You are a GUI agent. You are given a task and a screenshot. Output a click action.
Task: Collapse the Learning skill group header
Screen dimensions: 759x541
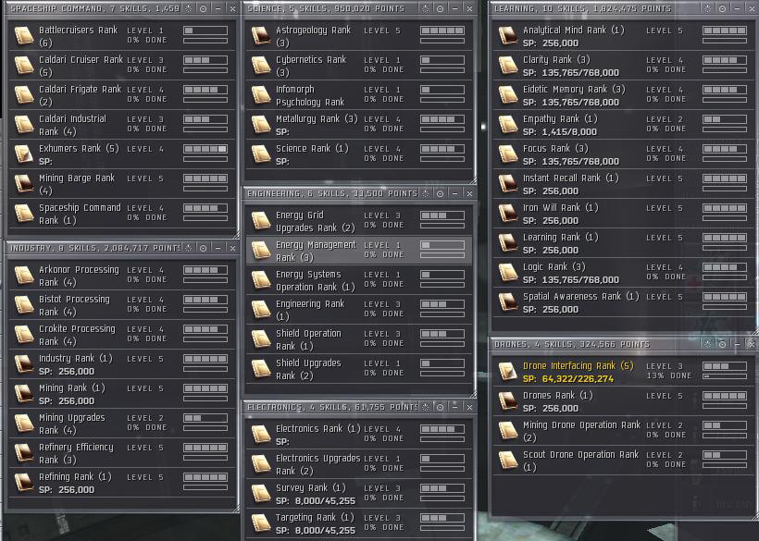[582, 8]
